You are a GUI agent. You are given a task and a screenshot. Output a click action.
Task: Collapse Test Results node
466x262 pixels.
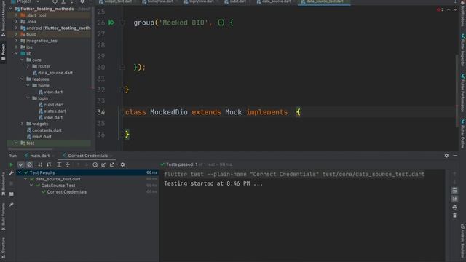pos(20,172)
